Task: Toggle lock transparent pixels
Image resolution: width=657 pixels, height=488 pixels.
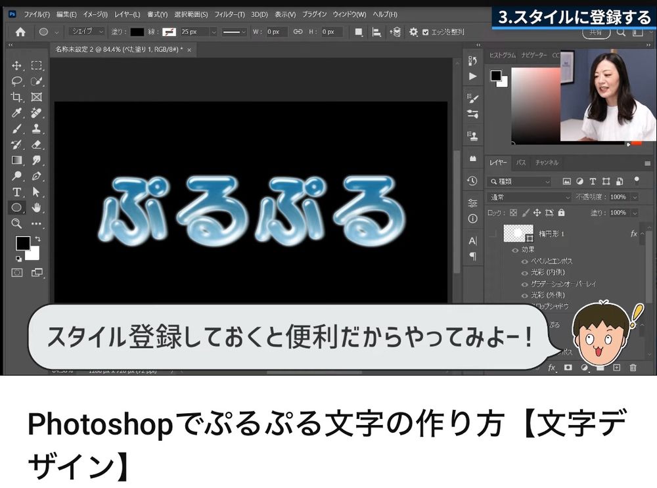Action: pyautogui.click(x=513, y=213)
